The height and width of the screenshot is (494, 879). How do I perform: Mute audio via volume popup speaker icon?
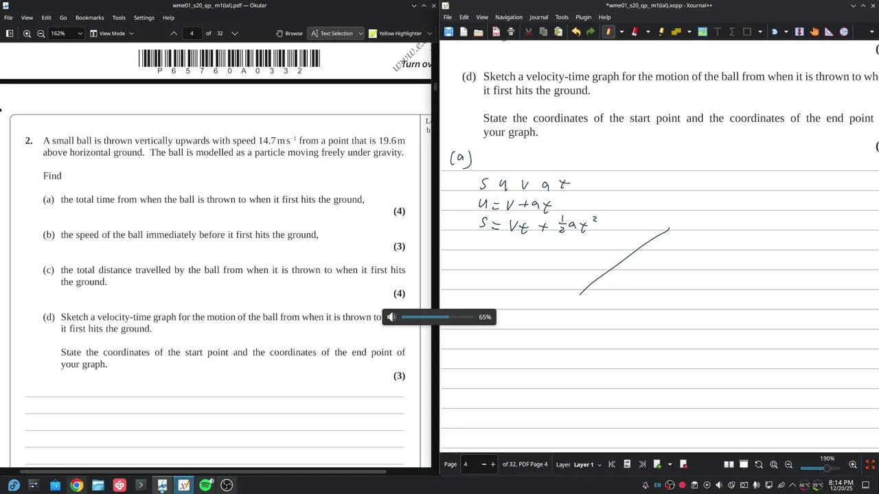click(x=391, y=317)
